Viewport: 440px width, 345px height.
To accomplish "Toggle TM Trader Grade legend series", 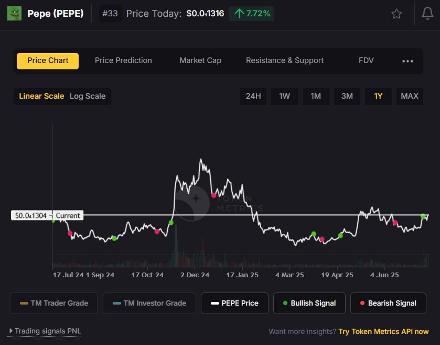I will click(x=54, y=303).
